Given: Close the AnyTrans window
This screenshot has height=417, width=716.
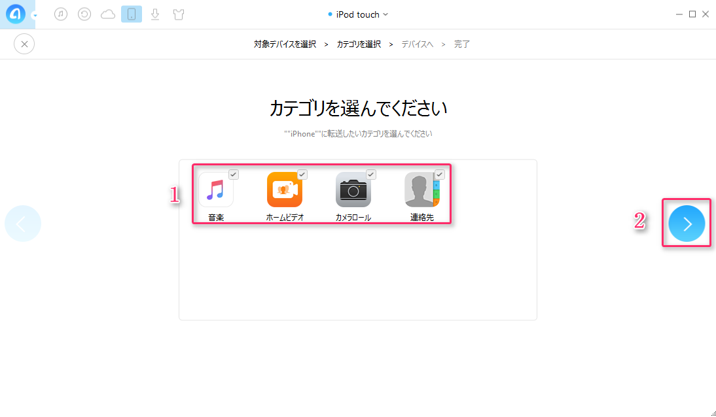Looking at the screenshot, I should point(706,14).
